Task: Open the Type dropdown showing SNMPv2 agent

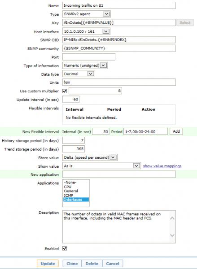Action: point(87,14)
